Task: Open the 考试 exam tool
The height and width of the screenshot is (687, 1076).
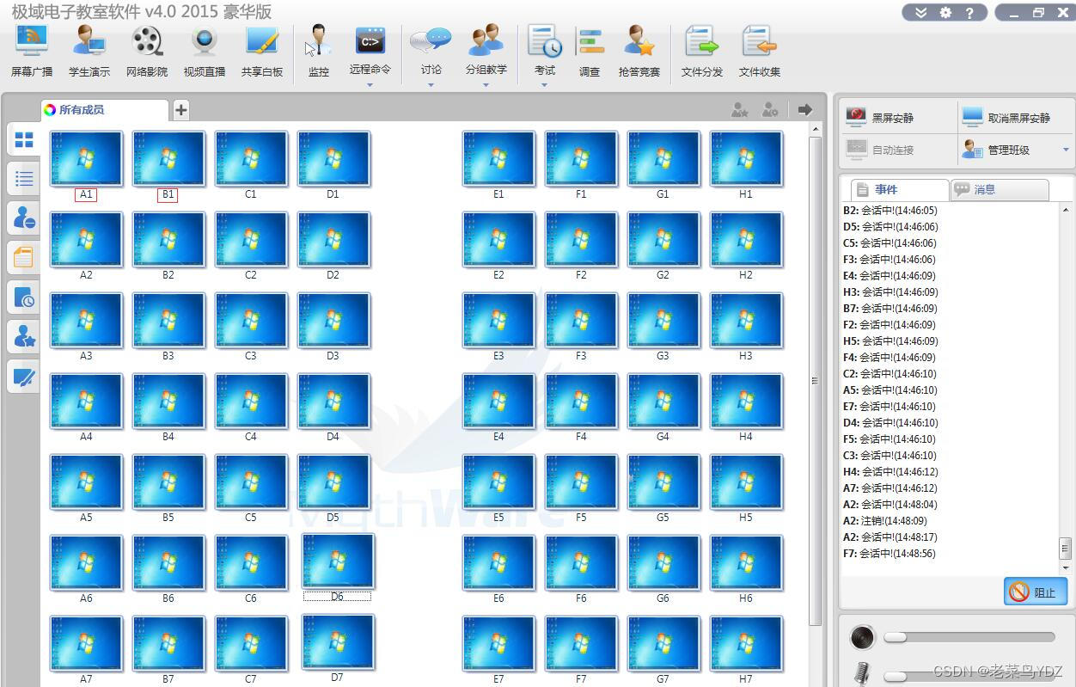Action: coord(545,50)
